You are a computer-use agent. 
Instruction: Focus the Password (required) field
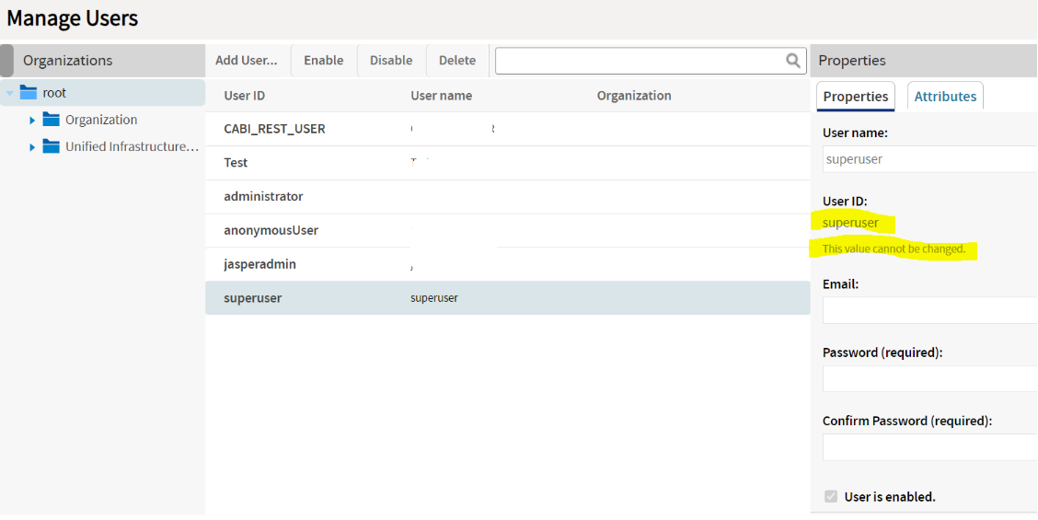(929, 379)
